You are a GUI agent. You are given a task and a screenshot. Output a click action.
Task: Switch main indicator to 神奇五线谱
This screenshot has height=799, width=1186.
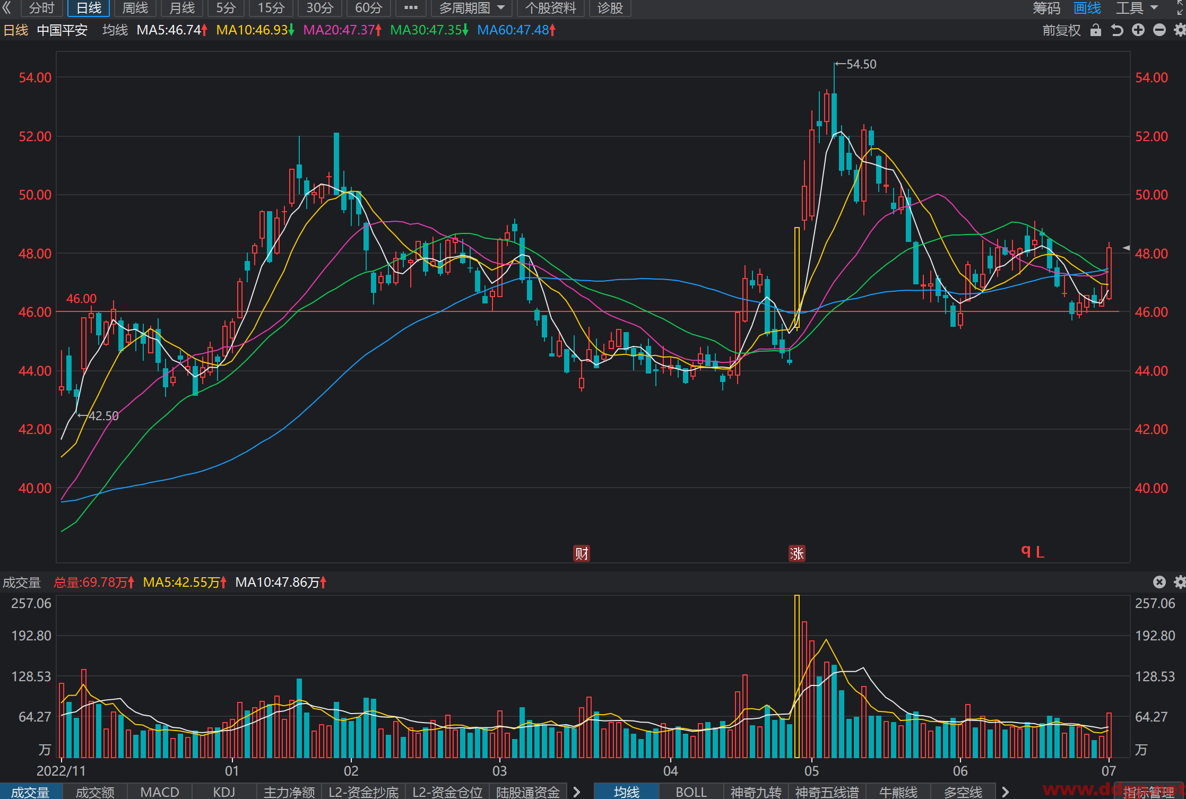[827, 792]
